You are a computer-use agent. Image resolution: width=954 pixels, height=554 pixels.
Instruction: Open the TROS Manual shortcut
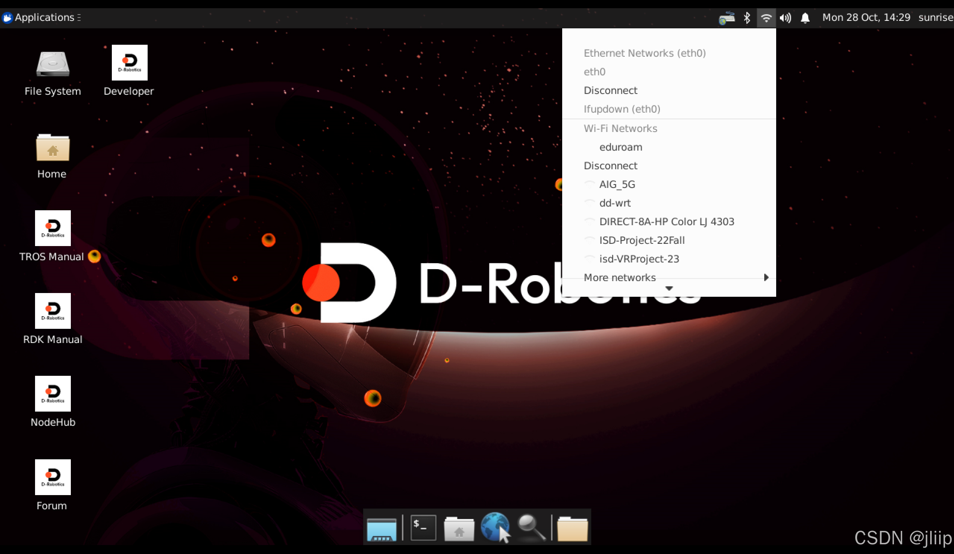coord(53,228)
